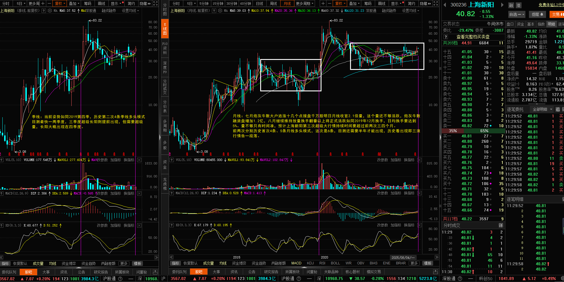The image size is (564, 282).
Task: Toggle 指标 button in left chart
Action: (5, 263)
